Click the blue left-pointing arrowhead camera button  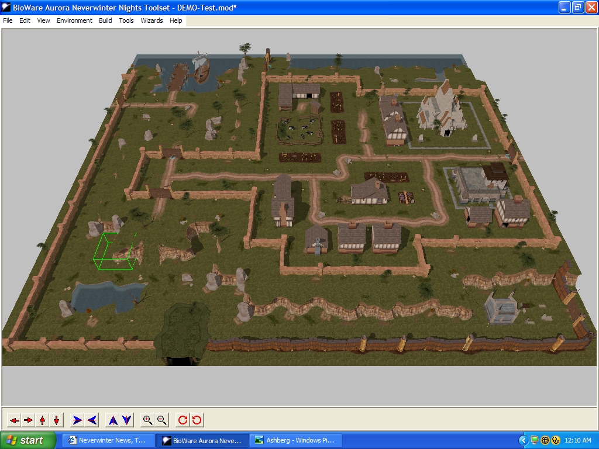pyautogui.click(x=92, y=420)
